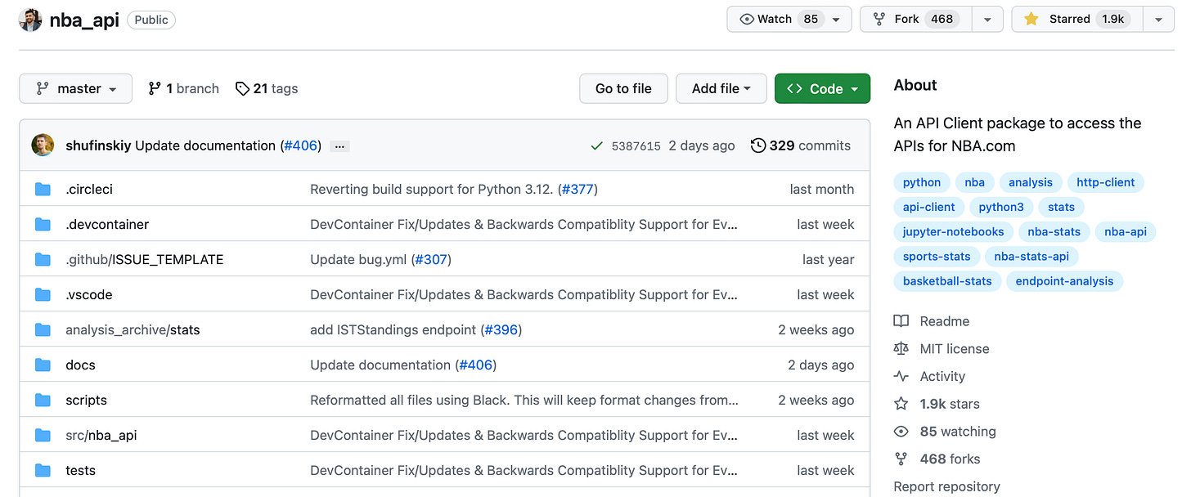Screen dimensions: 1191x497
Task: Select the endpoint-analysis topic tag
Action: click(x=1064, y=280)
